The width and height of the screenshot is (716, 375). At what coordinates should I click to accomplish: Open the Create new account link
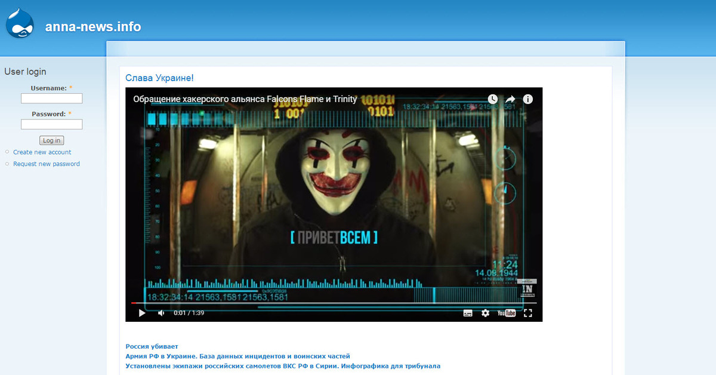(x=42, y=152)
